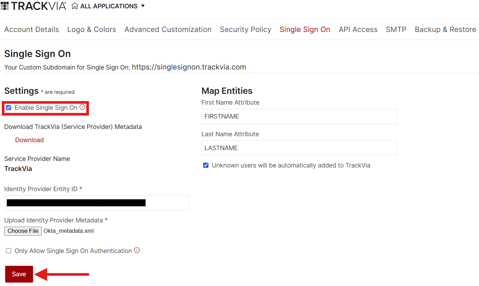The height and width of the screenshot is (286, 479).
Task: Click the Save button
Action: 19,274
